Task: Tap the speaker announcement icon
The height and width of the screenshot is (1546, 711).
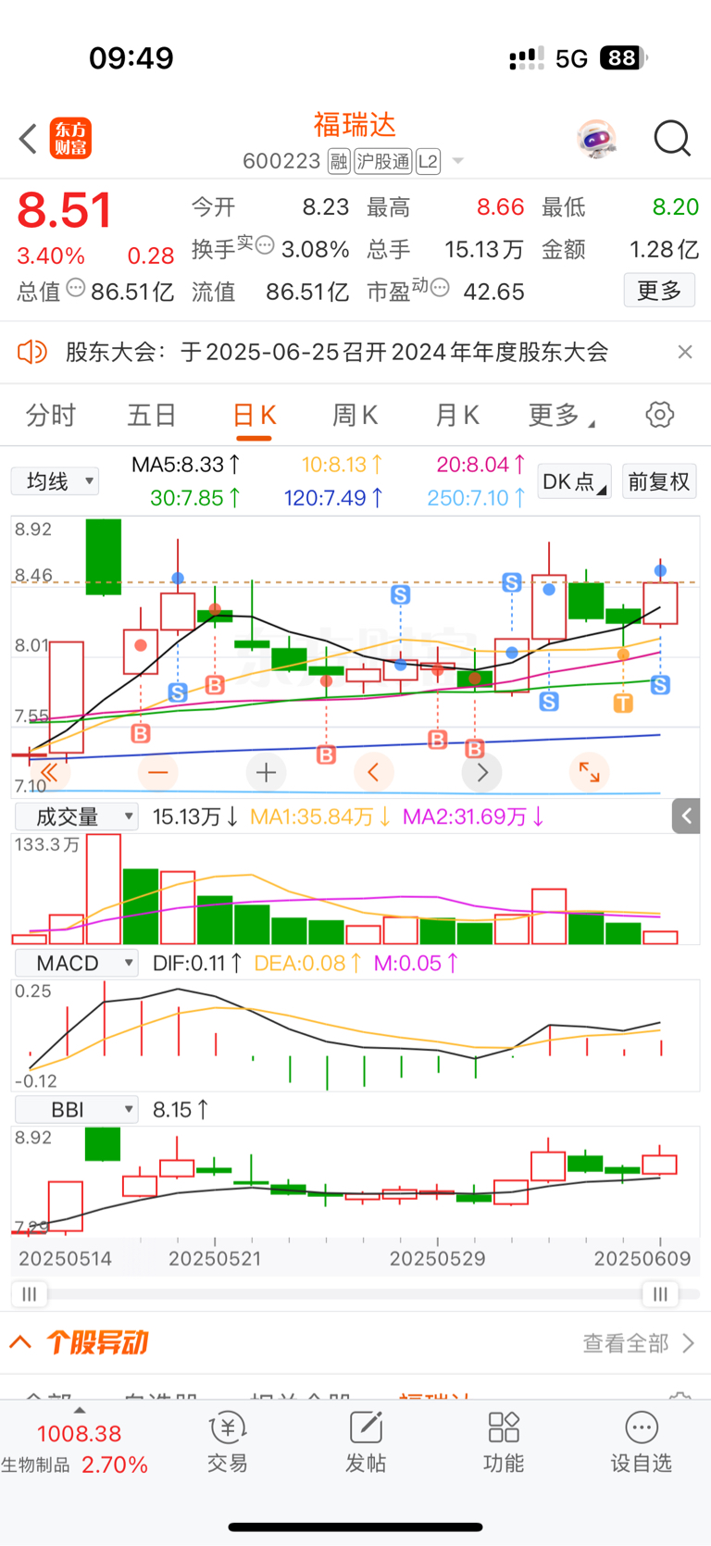Action: 32,352
